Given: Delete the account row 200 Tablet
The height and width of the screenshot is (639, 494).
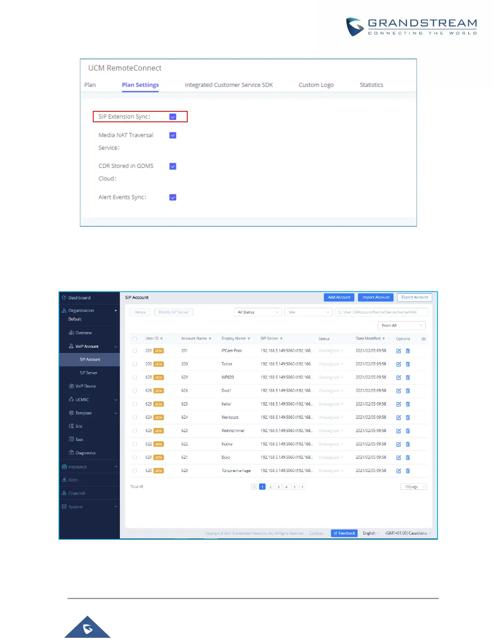Looking at the screenshot, I should click(408, 364).
